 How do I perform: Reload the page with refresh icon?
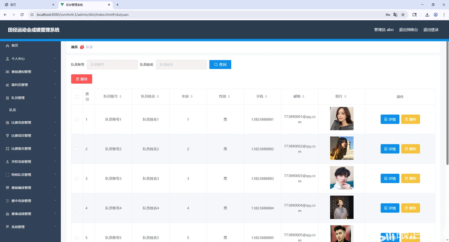(x=22, y=15)
